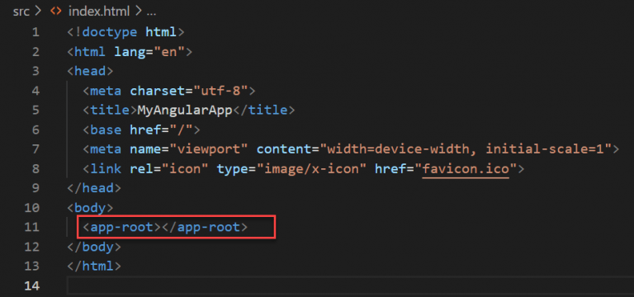Click line number 11 in gutter

point(32,227)
